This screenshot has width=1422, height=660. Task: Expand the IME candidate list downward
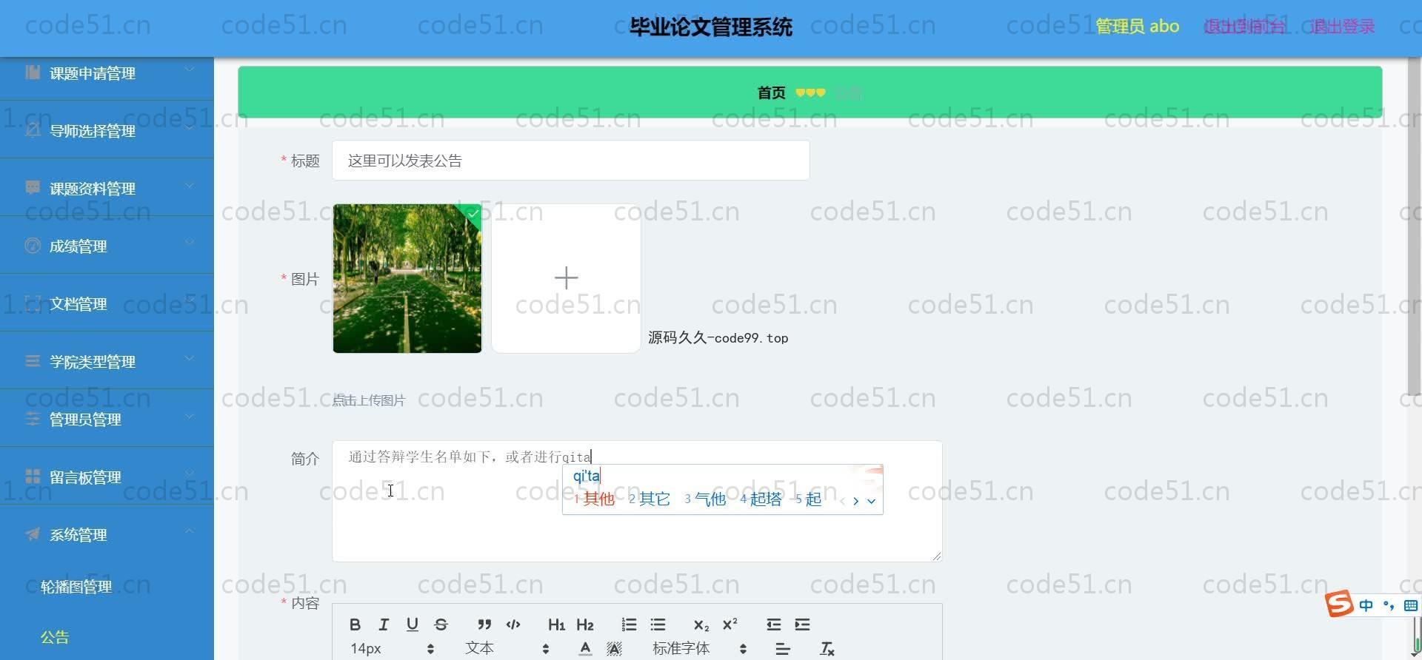pyautogui.click(x=871, y=501)
